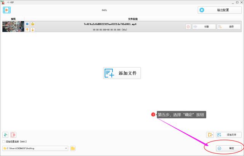Screen dimensions: 244x156
Task: Enable the 添加设置名称 [640i] checkbox
Action: point(4,142)
